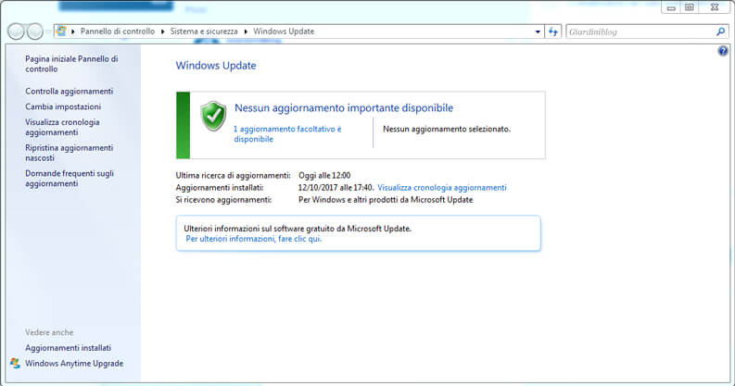The height and width of the screenshot is (386, 735).
Task: Click Nessun aggiornamento selezionato text
Action: [447, 130]
